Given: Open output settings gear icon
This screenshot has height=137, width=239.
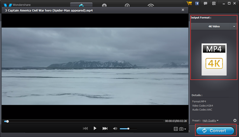Looking at the screenshot, I should [235, 120].
